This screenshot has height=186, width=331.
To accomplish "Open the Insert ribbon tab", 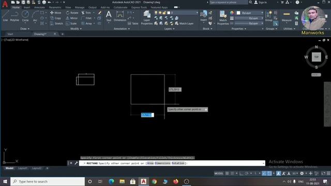I will 27,7.
